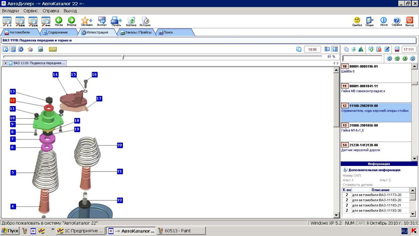Click callout number 5 on the illustration
This screenshot has height=236, width=419.
[x=13, y=172]
